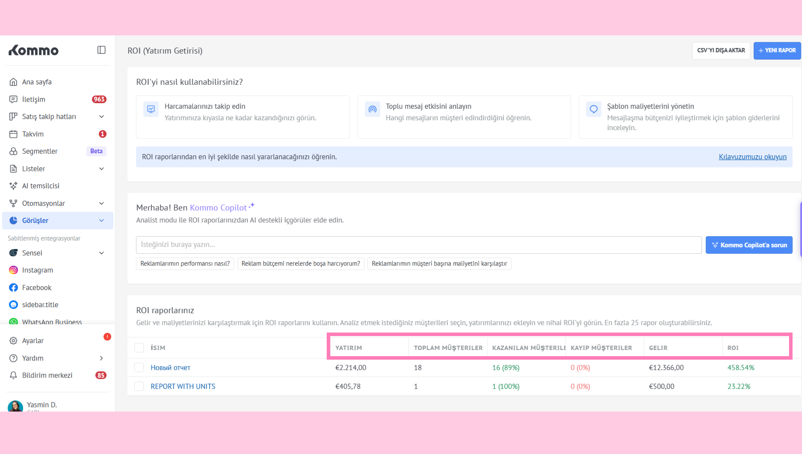This screenshot has width=802, height=454.
Task: Check the REPORT WITH UNITS row checkbox
Action: [139, 386]
